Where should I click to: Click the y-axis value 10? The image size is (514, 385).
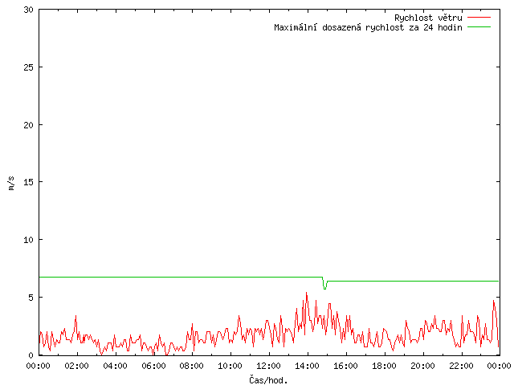coord(29,240)
